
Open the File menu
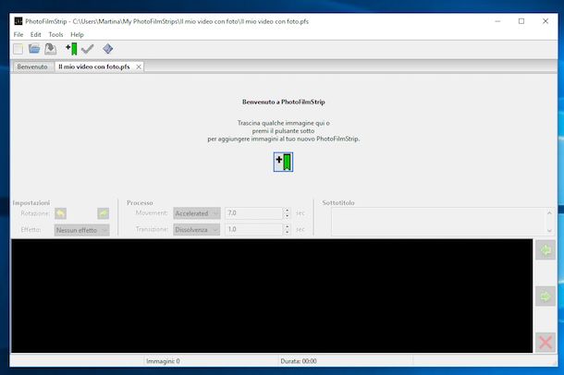click(x=18, y=34)
